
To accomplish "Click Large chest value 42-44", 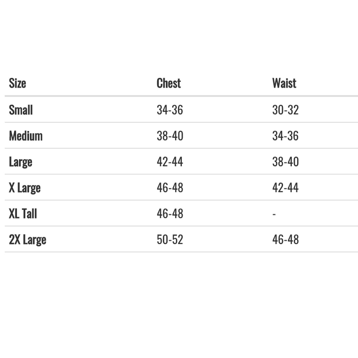I will click(x=170, y=162).
